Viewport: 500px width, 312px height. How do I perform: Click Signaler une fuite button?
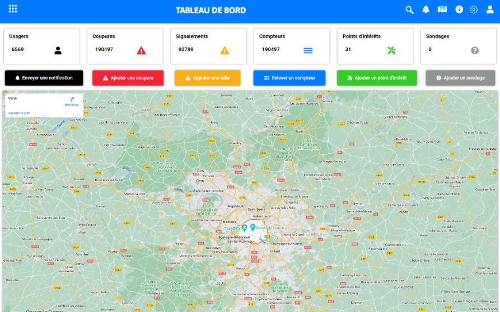pyautogui.click(x=207, y=78)
